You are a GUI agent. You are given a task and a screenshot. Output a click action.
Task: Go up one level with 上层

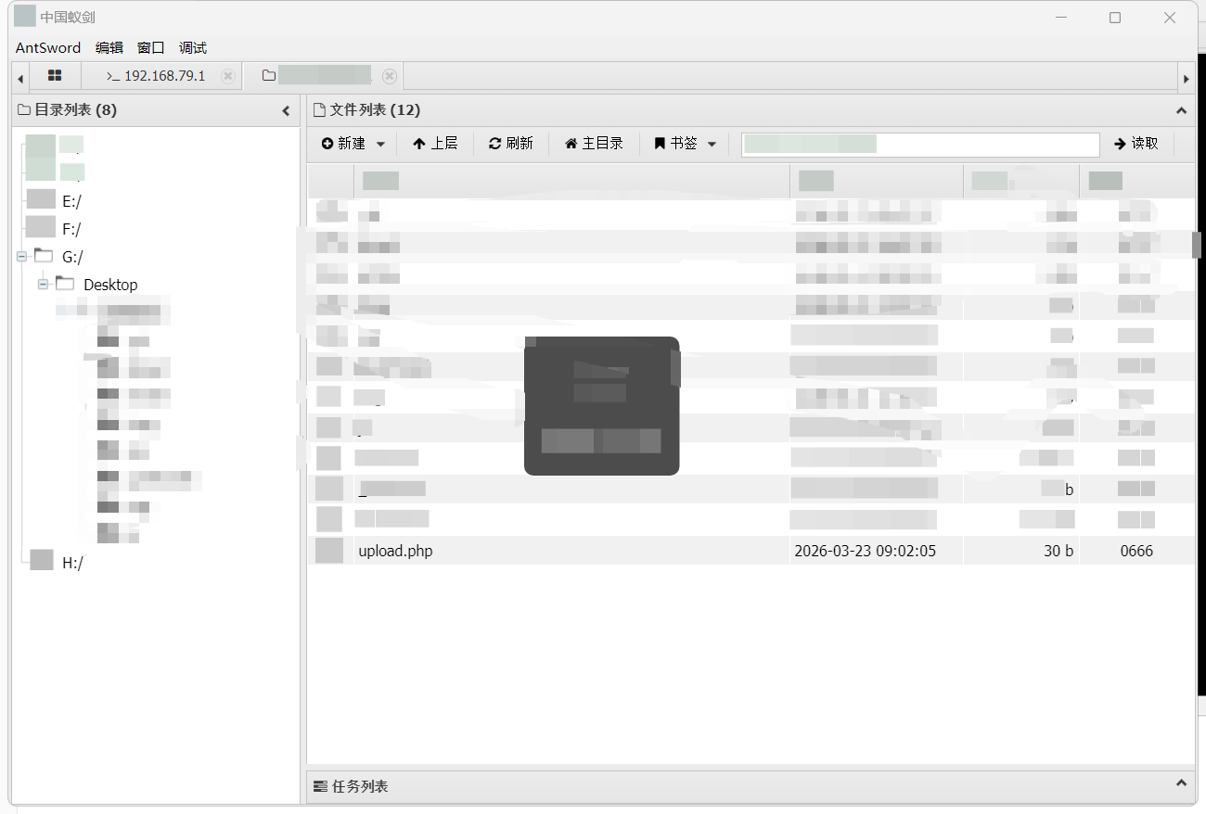[x=435, y=144]
